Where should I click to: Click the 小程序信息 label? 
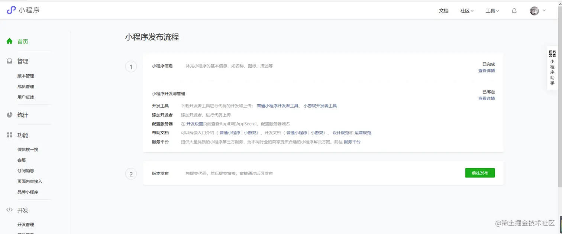point(162,66)
